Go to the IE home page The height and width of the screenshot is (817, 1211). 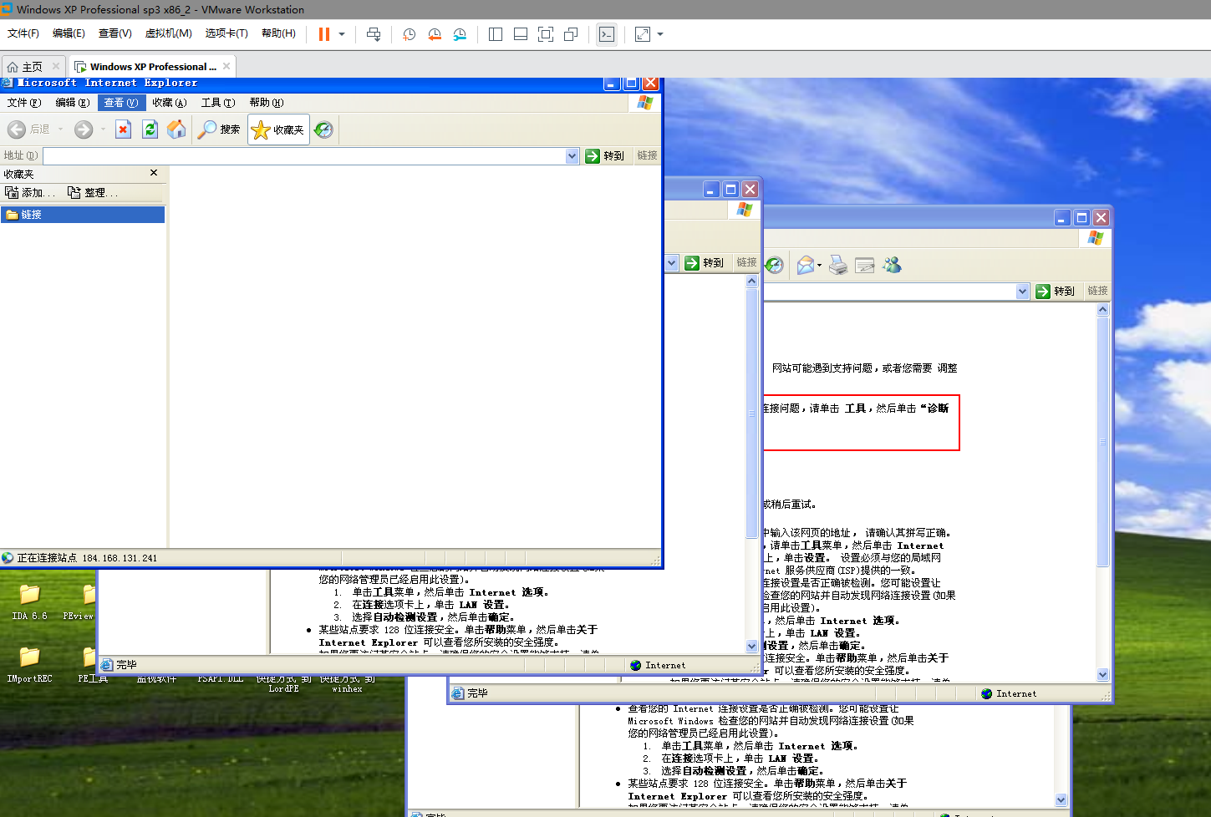click(176, 129)
